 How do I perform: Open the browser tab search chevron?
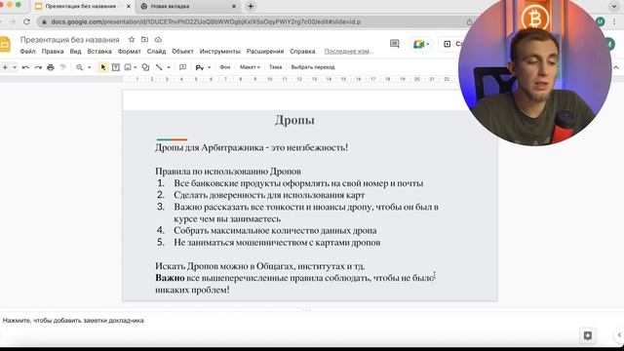tap(613, 7)
